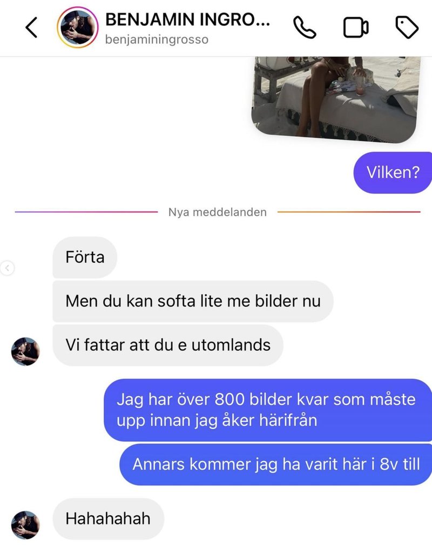Start a video call with camera icon
The width and height of the screenshot is (432, 545).
(x=356, y=28)
